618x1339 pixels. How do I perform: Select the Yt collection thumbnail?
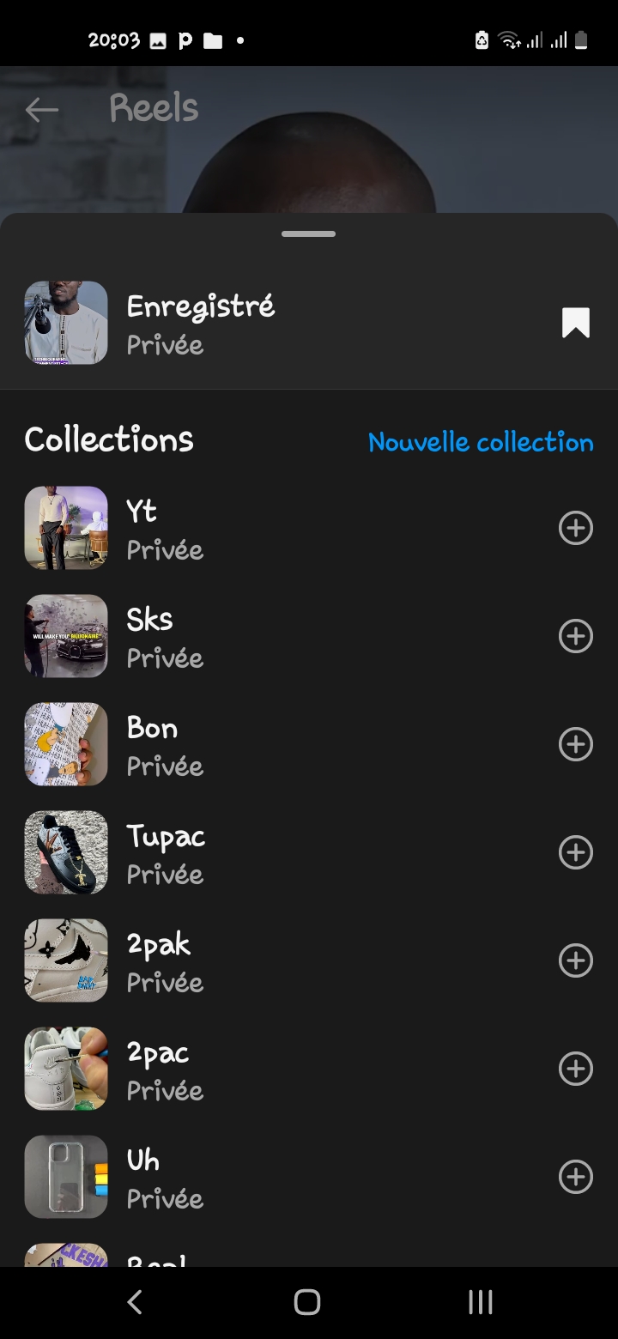[x=66, y=528]
